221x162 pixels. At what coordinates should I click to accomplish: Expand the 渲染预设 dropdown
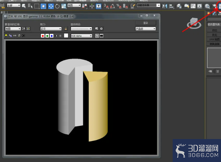click(81, 29)
